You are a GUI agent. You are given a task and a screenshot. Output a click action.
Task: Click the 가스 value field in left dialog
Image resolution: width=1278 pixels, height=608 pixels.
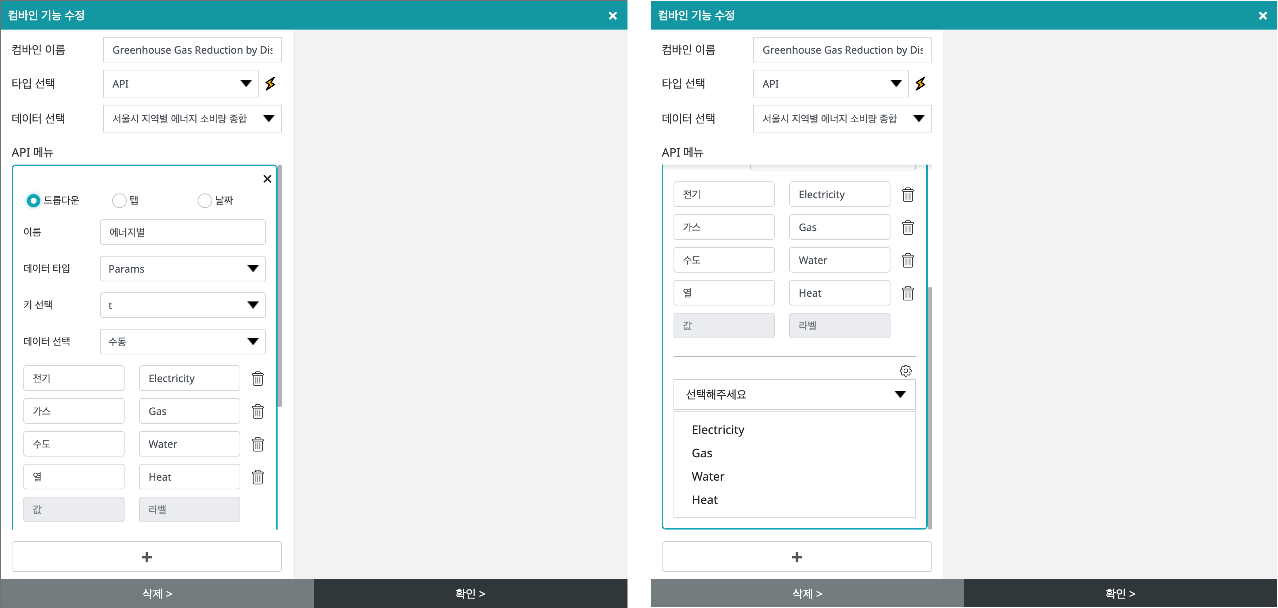73,411
